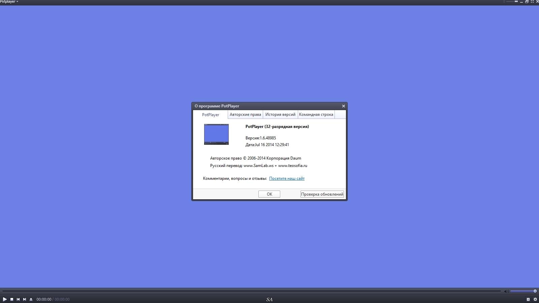Switch to the 'Командная строка' tab
Viewport: 539px width, 303px height.
tap(316, 114)
